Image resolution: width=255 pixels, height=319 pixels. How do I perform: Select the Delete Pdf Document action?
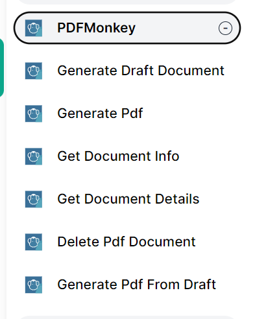127,242
